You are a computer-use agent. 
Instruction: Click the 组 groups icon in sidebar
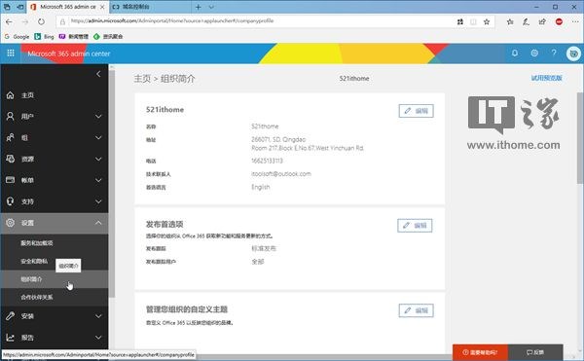click(10, 137)
